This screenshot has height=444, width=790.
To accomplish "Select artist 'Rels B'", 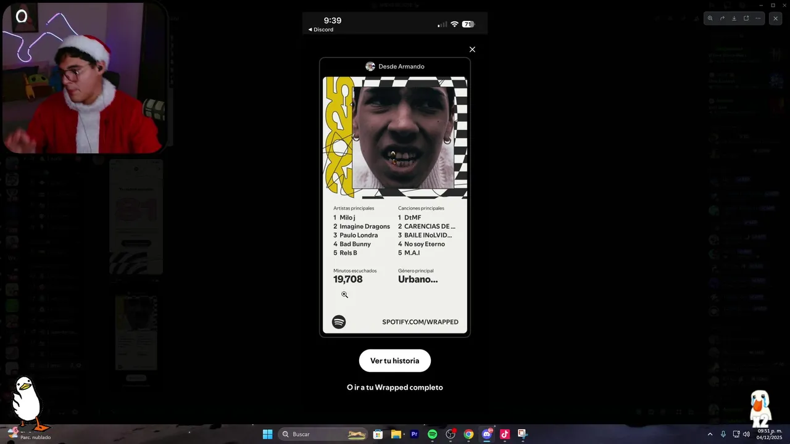I will tap(348, 253).
